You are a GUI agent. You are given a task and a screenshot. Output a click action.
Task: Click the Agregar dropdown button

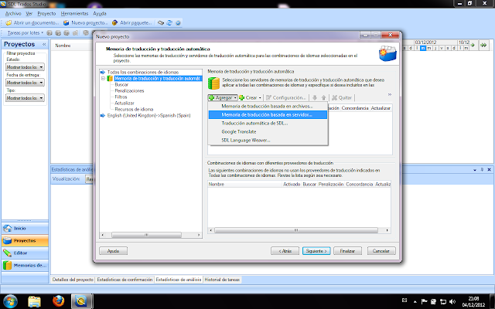coord(223,98)
